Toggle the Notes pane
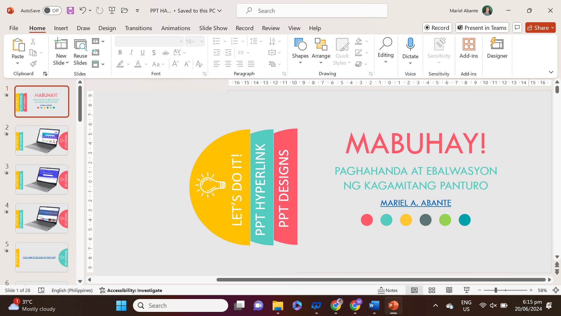 tap(388, 290)
